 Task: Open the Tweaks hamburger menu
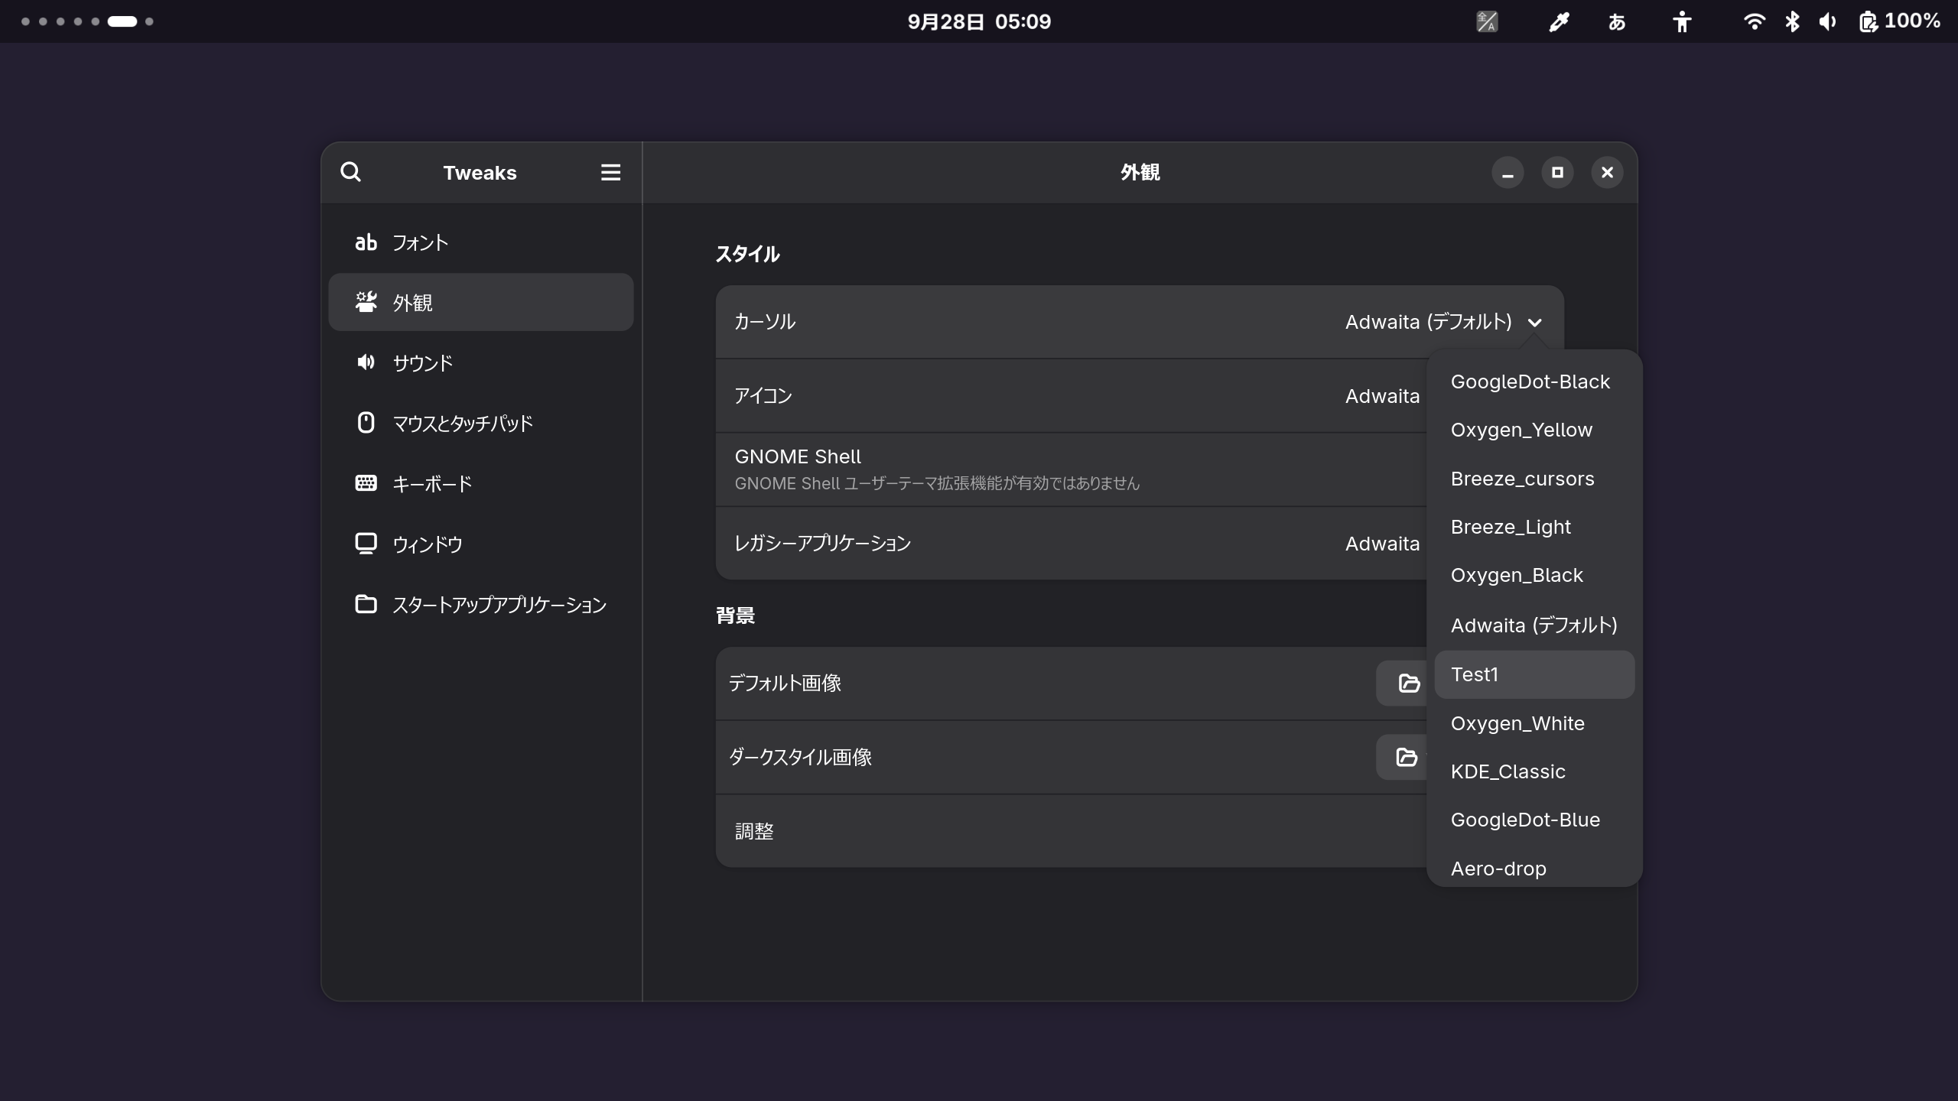610,172
